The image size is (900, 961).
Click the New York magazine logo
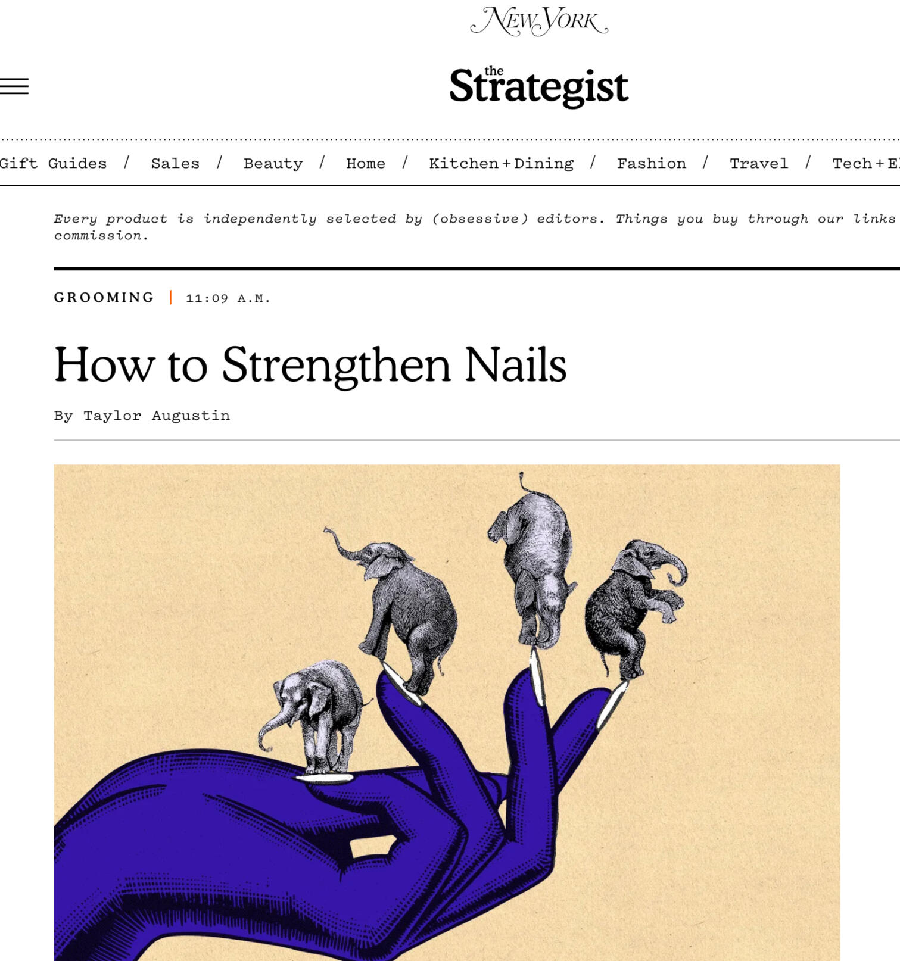coord(539,21)
